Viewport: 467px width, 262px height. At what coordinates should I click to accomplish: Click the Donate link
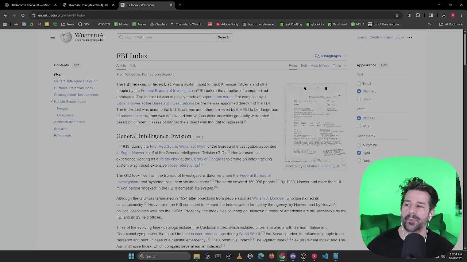(362, 37)
